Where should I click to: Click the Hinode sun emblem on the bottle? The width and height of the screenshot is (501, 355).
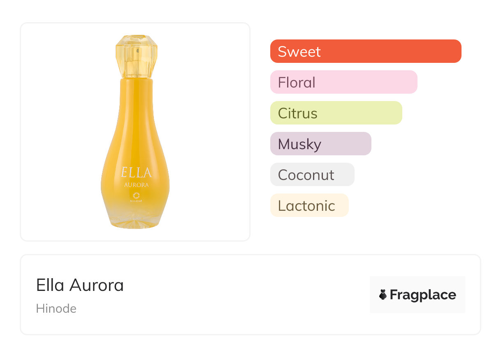point(137,196)
